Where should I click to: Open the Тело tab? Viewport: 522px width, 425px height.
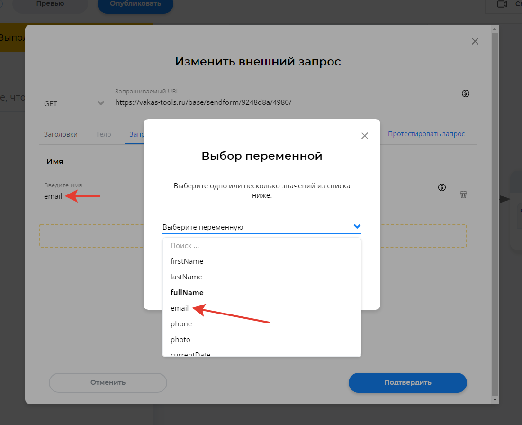point(103,134)
